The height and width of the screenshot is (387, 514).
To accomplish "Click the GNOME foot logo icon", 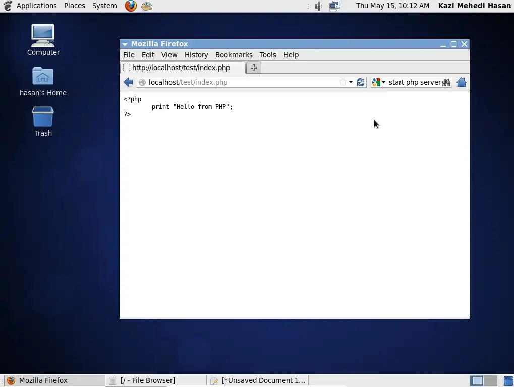I will tap(7, 6).
